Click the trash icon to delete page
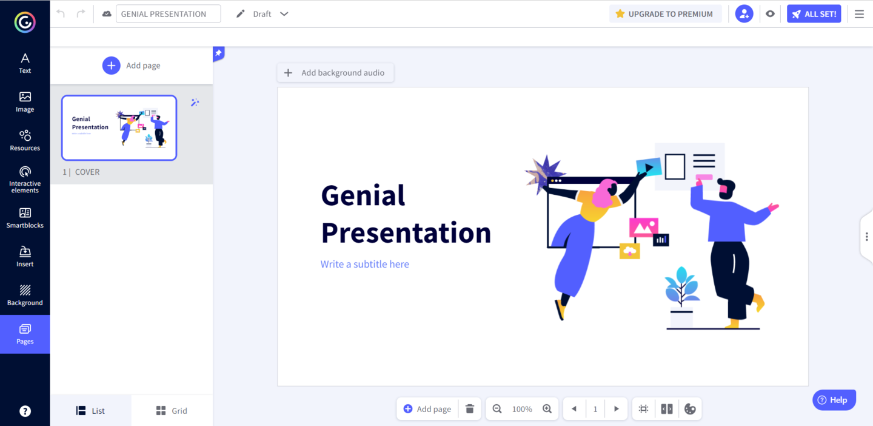The width and height of the screenshot is (873, 426). (x=469, y=409)
